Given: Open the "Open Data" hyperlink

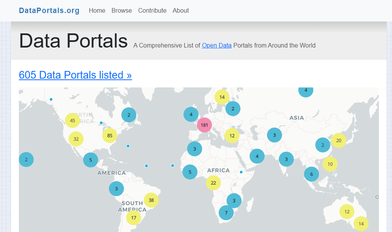Looking at the screenshot, I should pos(216,45).
